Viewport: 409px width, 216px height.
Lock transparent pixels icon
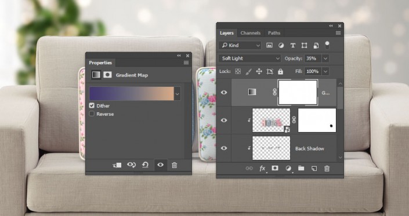tap(238, 71)
